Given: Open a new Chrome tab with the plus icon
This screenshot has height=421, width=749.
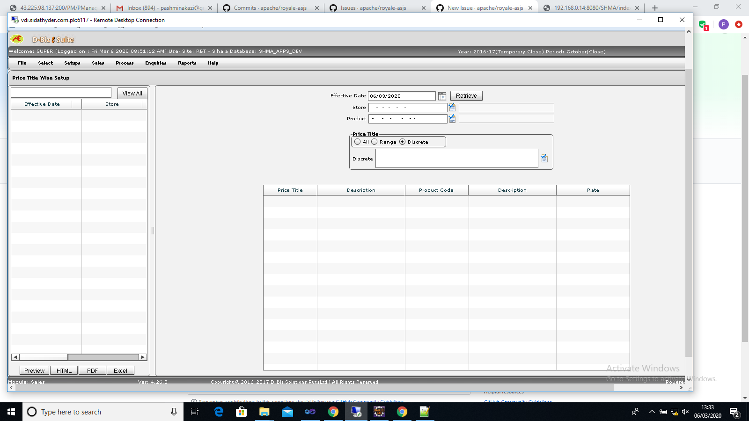Looking at the screenshot, I should (x=655, y=8).
